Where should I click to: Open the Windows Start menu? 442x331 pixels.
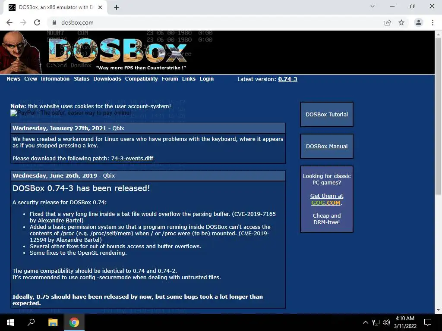point(10,322)
